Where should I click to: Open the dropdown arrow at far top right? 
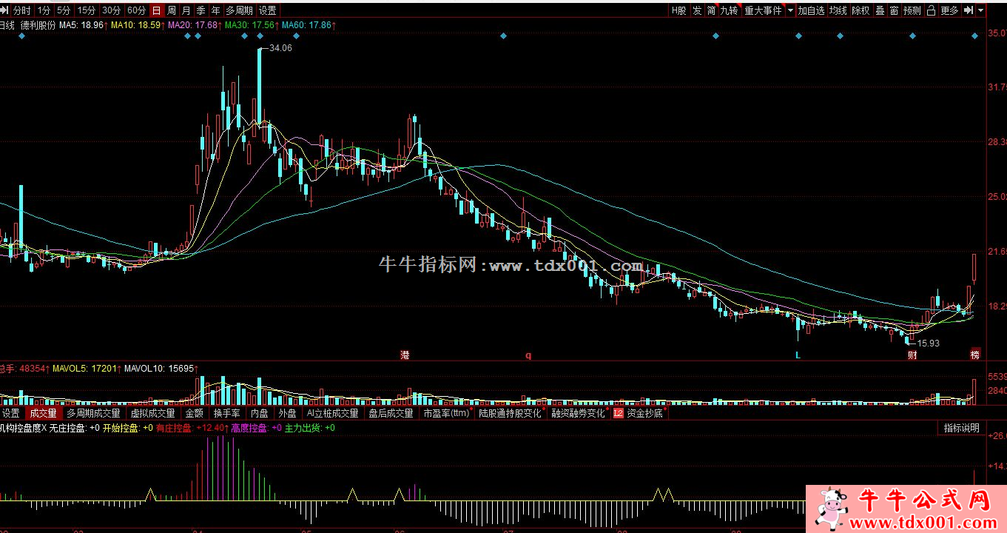point(982,10)
